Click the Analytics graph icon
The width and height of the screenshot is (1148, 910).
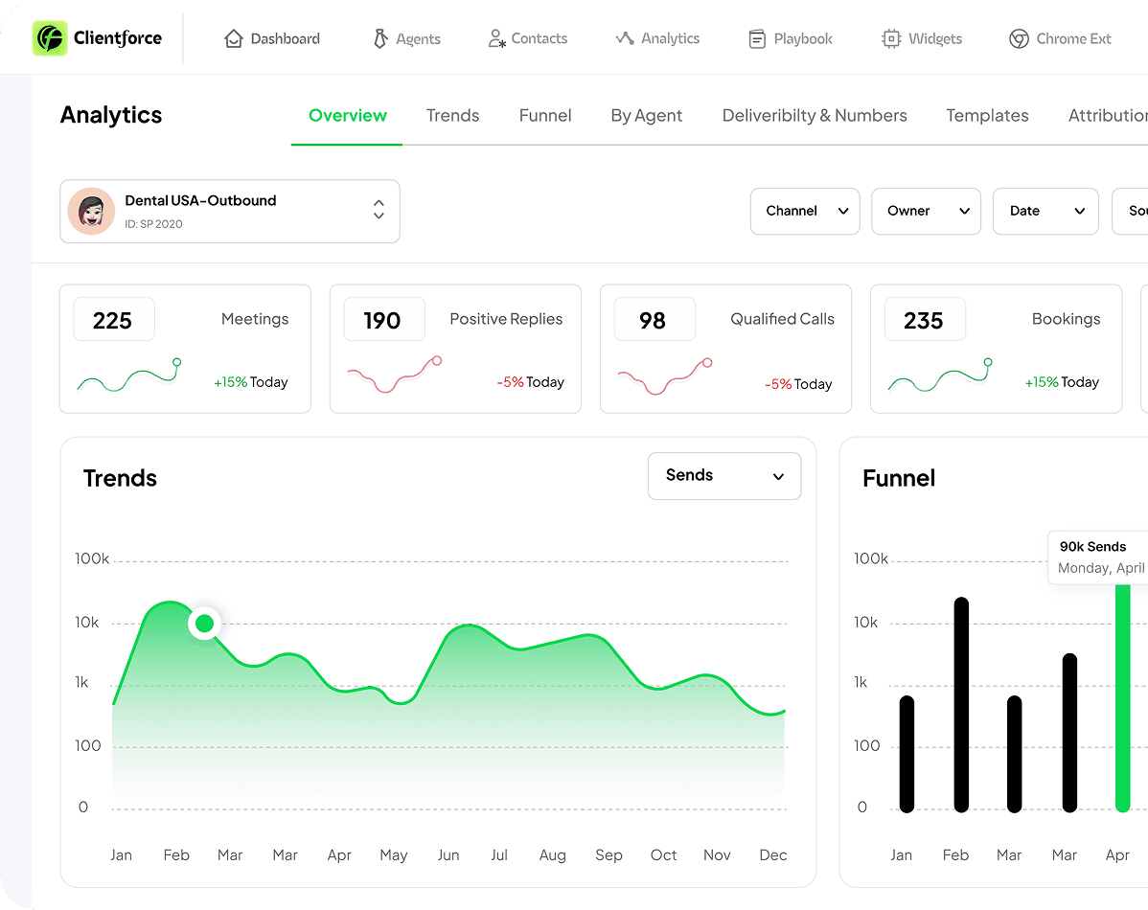[624, 38]
